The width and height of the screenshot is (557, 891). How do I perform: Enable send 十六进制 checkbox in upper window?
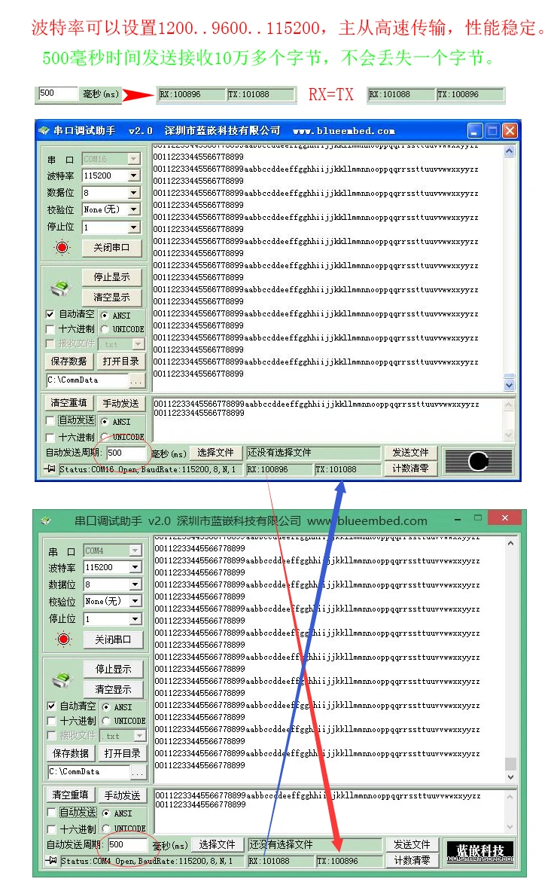click(x=50, y=438)
